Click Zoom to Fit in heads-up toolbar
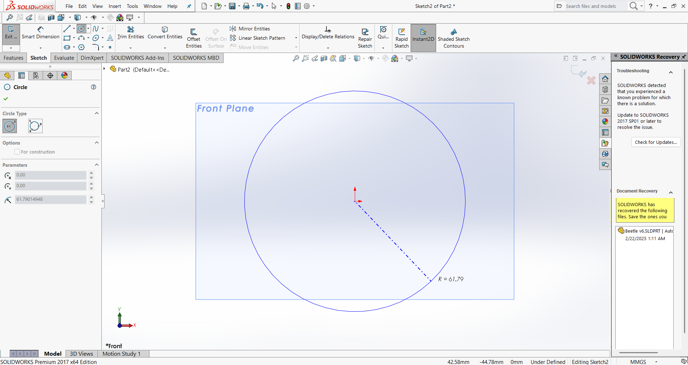 click(296, 58)
